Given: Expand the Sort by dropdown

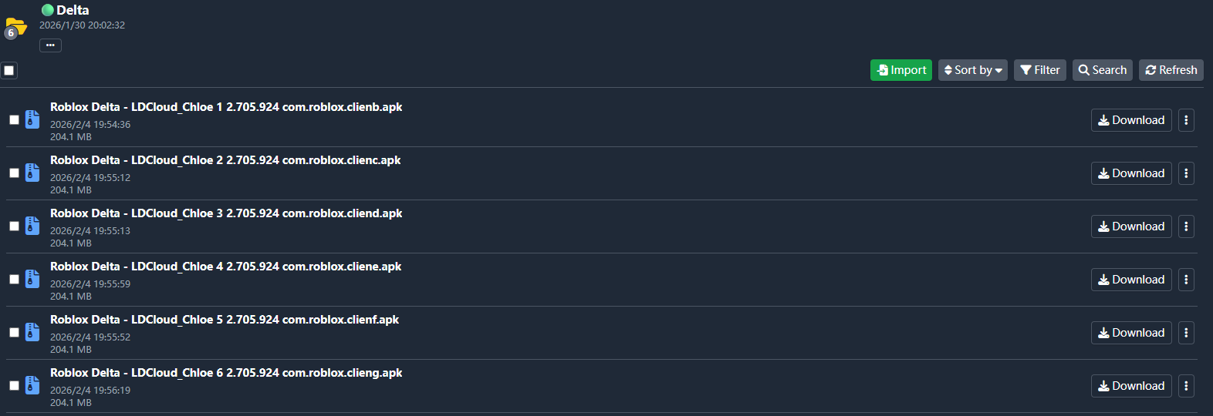Looking at the screenshot, I should [x=972, y=70].
